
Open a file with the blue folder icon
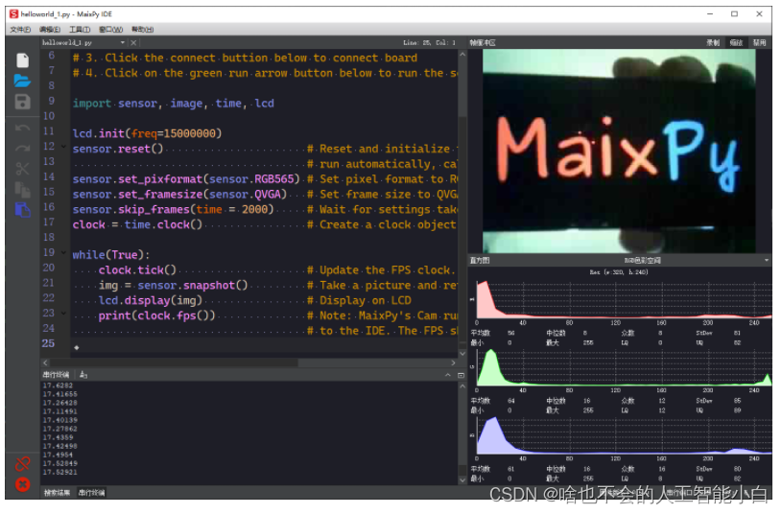22,81
